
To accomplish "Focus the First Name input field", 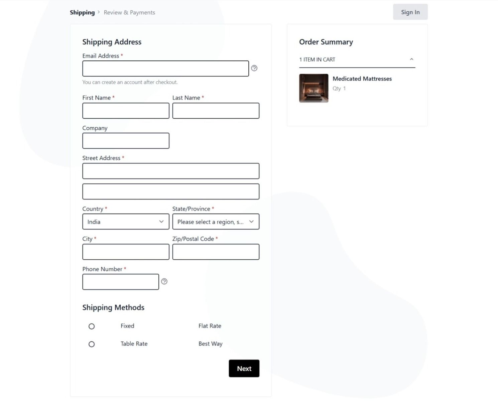I will pyautogui.click(x=126, y=111).
